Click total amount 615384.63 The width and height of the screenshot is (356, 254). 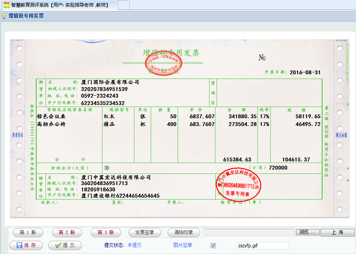237,159
